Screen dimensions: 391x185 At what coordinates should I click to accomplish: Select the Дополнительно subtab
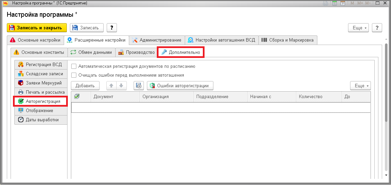(181, 52)
